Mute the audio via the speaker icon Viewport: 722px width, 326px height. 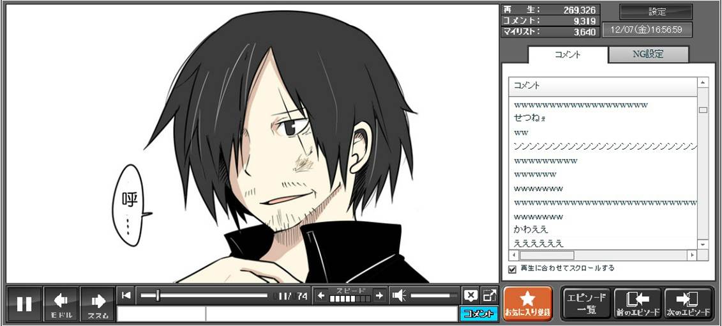(x=399, y=295)
